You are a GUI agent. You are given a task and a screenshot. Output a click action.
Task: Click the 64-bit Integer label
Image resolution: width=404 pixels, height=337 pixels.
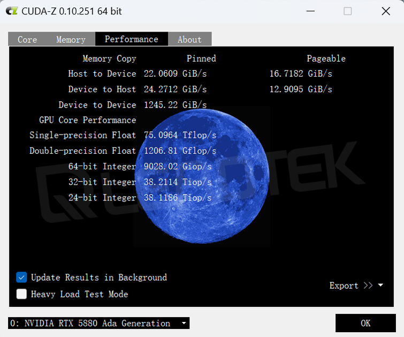tap(102, 167)
